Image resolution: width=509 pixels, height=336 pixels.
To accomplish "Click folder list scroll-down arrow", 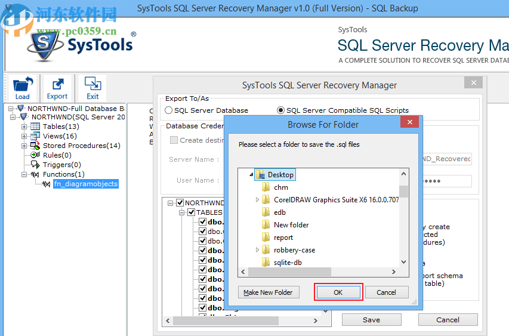I will pyautogui.click(x=403, y=261).
